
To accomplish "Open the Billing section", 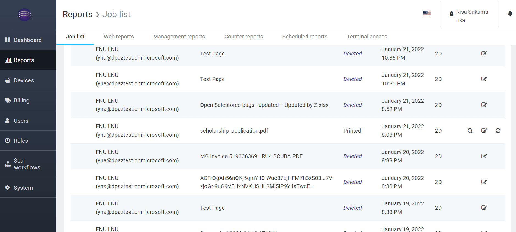I will pos(28,100).
